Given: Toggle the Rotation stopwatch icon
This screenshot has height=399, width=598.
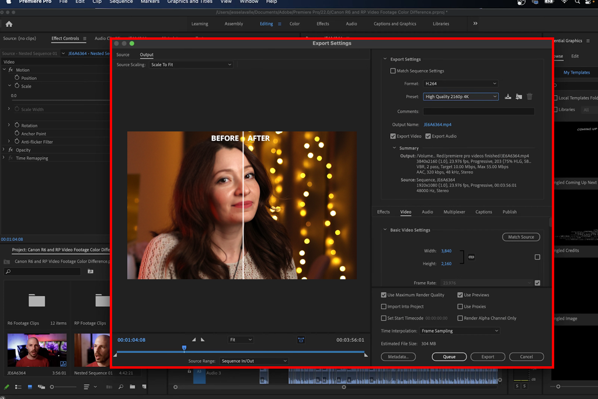Looking at the screenshot, I should point(17,125).
